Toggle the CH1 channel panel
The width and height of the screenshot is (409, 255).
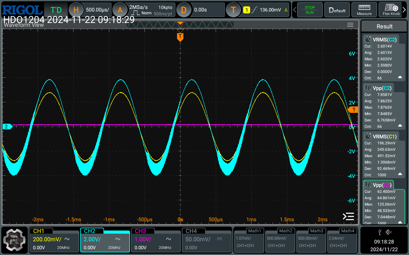coord(54,240)
